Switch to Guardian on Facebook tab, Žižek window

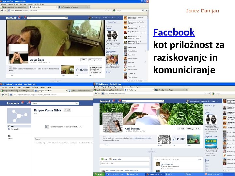click(x=72, y=7)
